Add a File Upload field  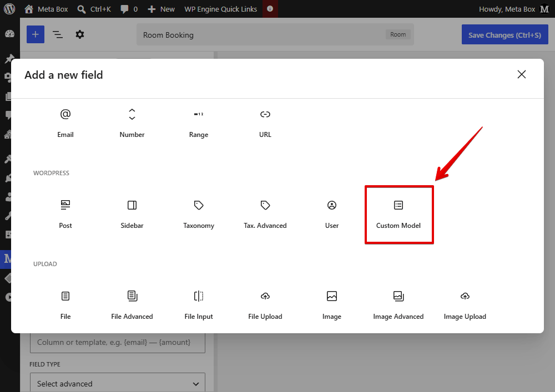[x=265, y=306]
